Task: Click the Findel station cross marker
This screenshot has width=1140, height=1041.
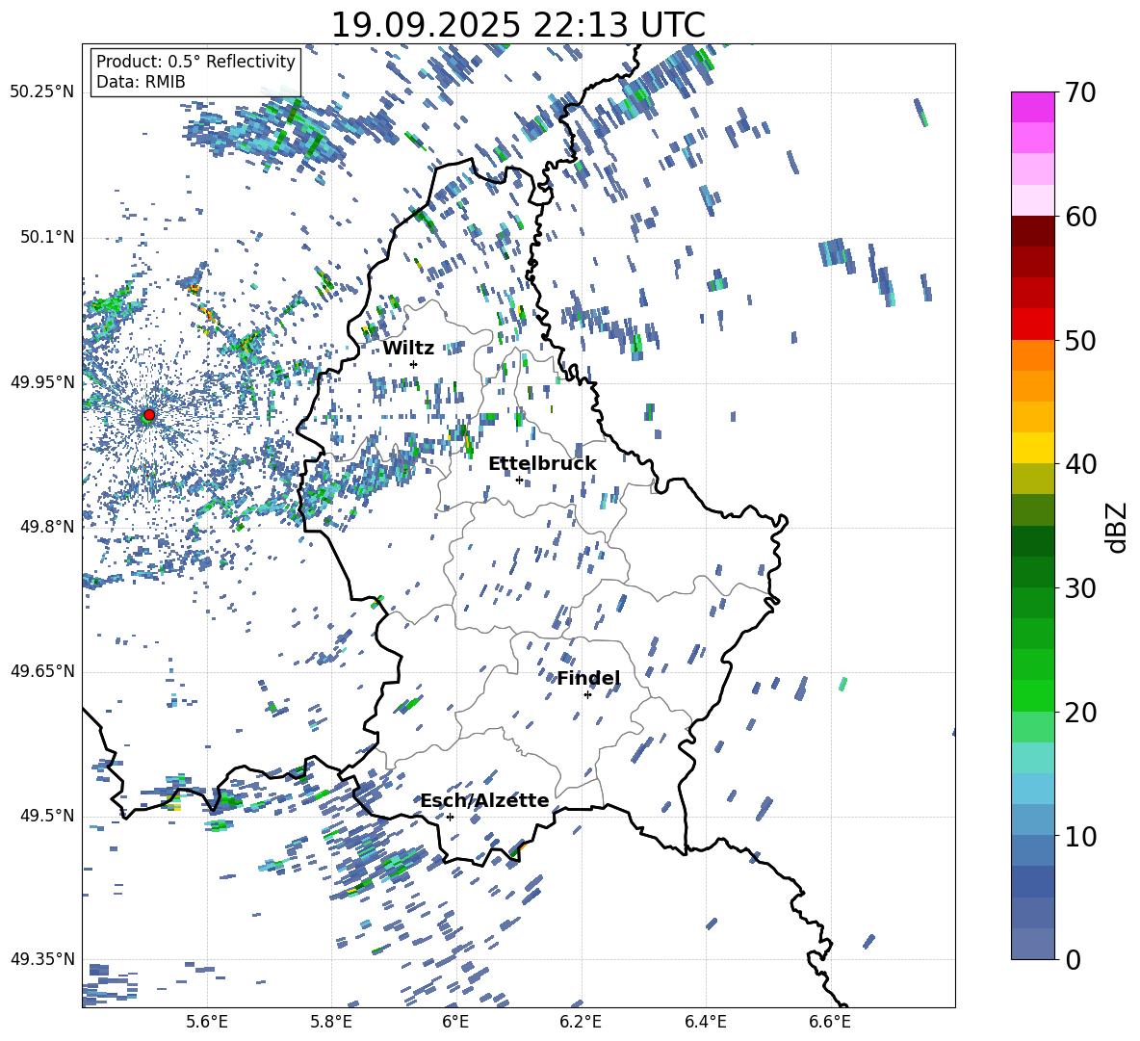Action: [x=587, y=695]
